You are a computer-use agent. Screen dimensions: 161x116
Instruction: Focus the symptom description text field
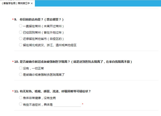click(67, 104)
